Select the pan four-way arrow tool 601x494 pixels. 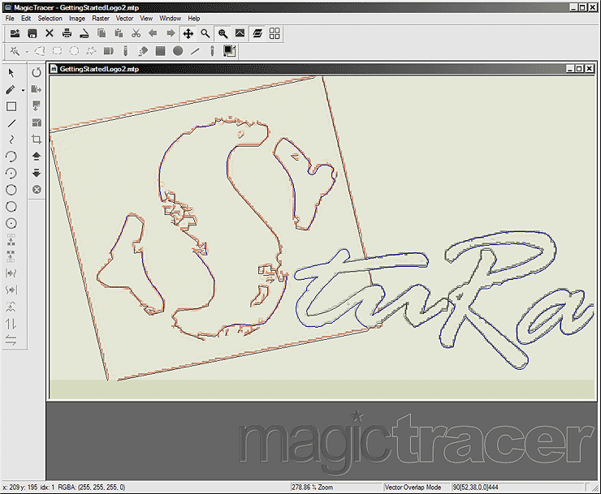click(x=188, y=34)
